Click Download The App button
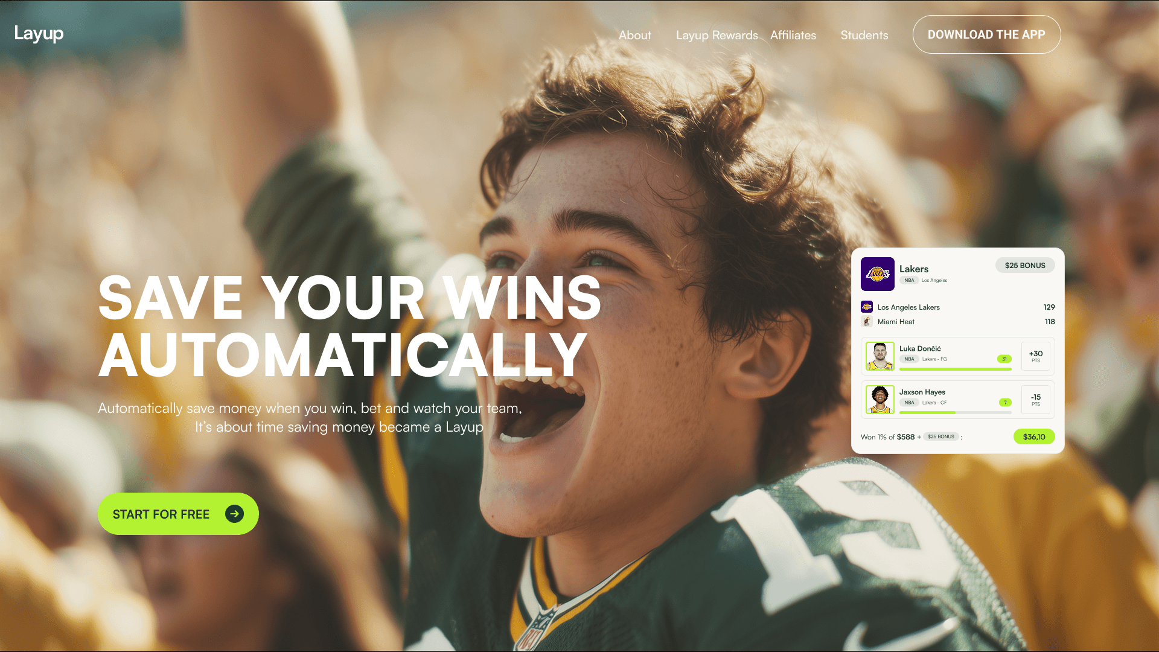Viewport: 1159px width, 652px height. click(x=986, y=34)
